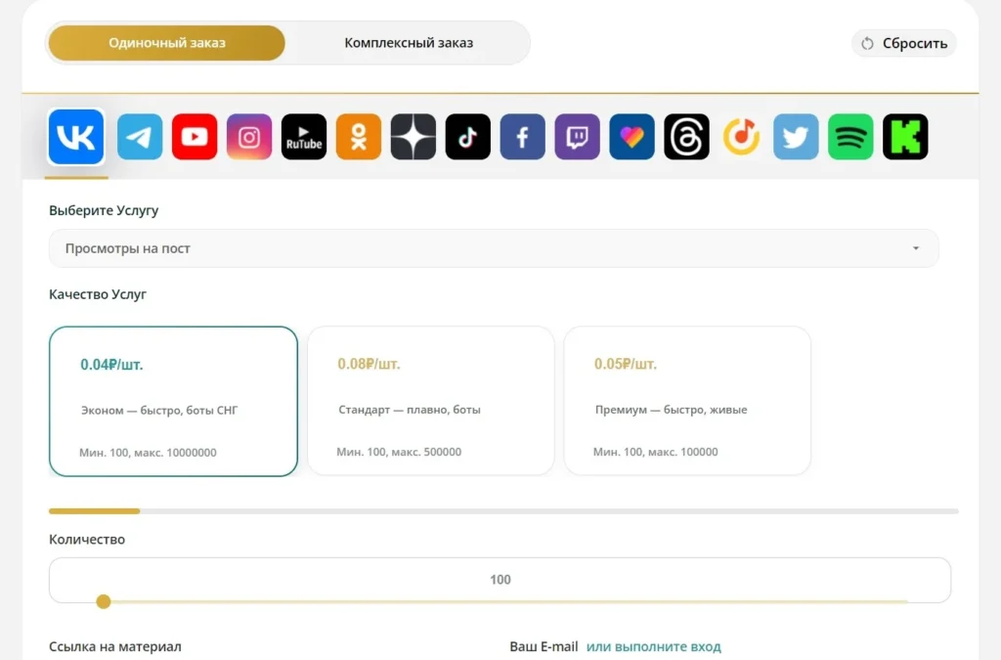Click text Мин. 100, макс. 100000
Screen dimensions: 1001x660
pyautogui.click(x=656, y=452)
